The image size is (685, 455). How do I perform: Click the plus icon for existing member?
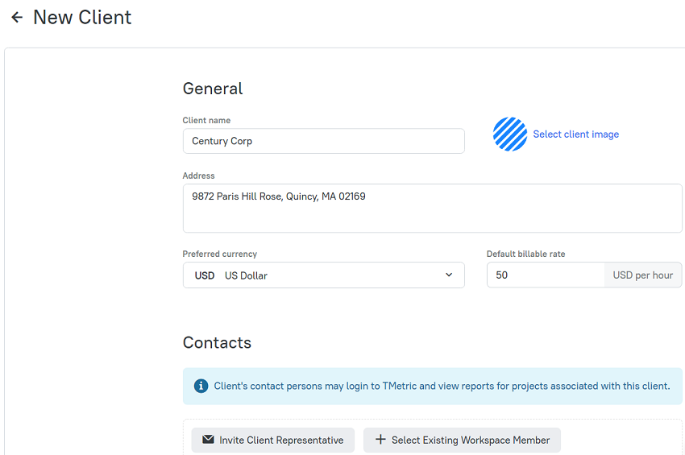380,440
